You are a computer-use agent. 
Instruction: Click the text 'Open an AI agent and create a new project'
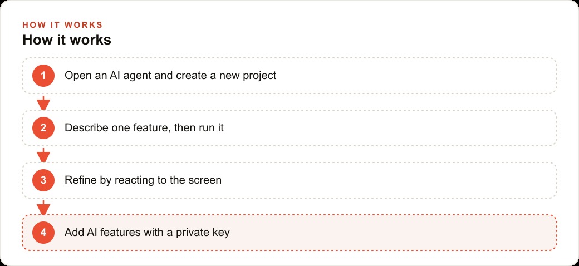(x=170, y=76)
